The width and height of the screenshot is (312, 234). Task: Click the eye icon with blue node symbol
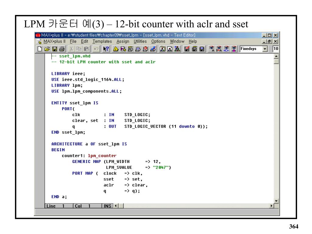coord(226,49)
